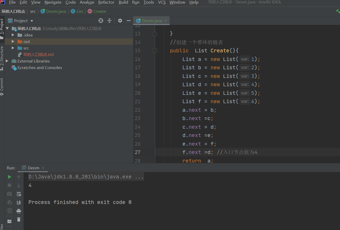Screen dimensions: 340x230
Task: Open the Refactor menu
Action: pos(106,2)
